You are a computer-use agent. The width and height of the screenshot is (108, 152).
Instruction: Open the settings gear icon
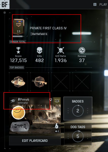click(5, 13)
